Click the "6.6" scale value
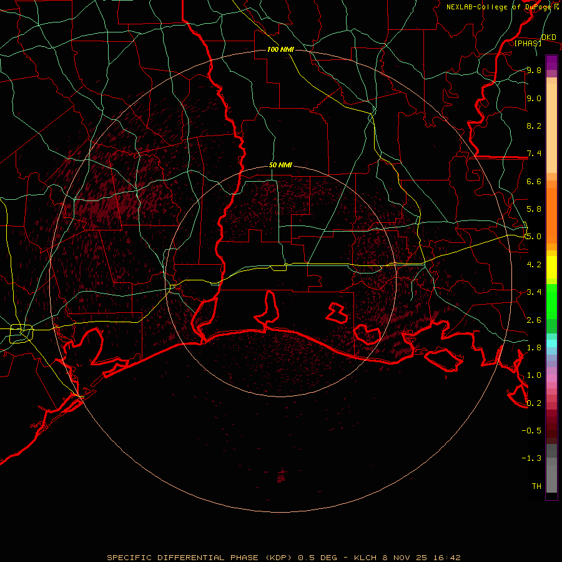Viewport: 562px width, 562px height. [534, 181]
